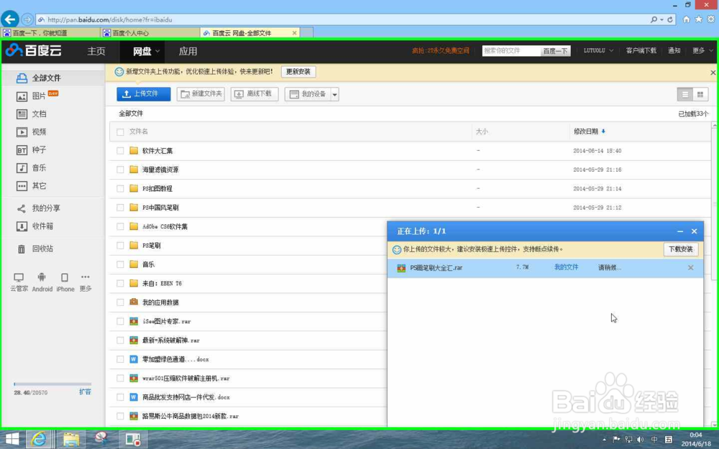
Task: Open File Explorer from taskbar
Action: (70, 440)
